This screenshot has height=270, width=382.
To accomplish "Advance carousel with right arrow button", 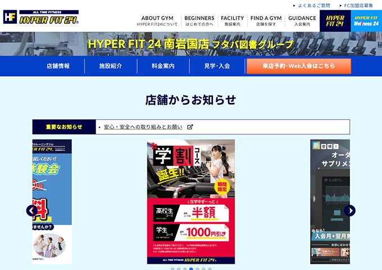I will 350,210.
